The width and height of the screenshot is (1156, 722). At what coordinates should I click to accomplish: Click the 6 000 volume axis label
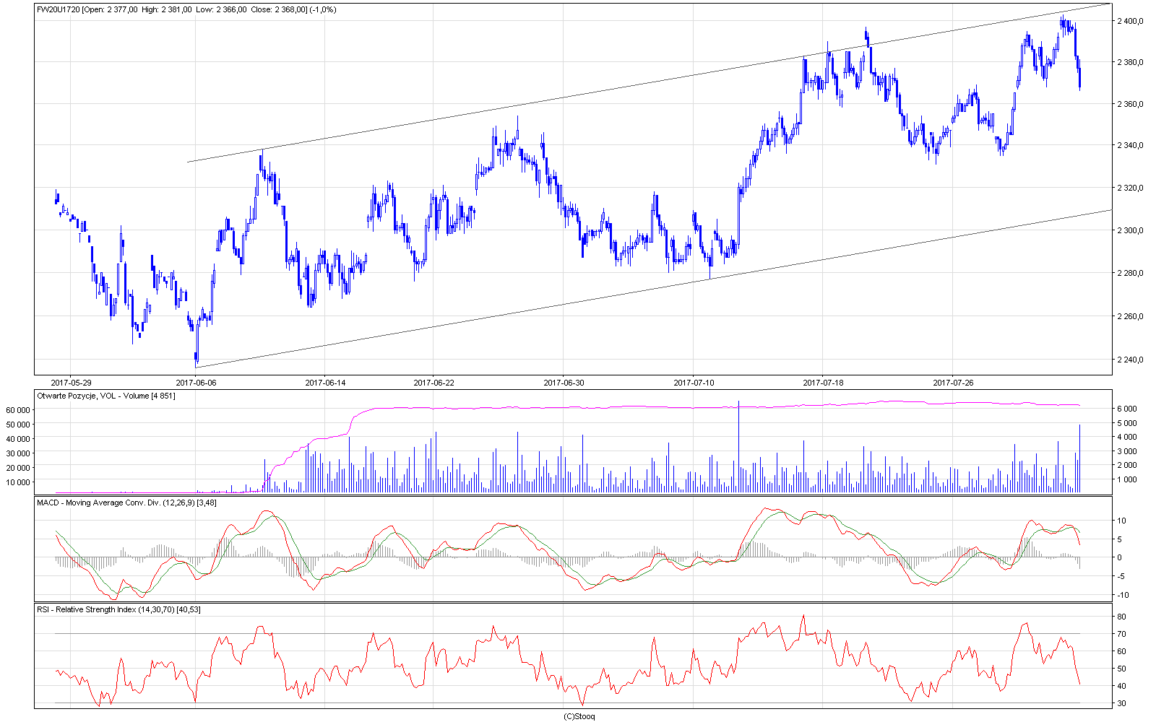[x=1127, y=409]
